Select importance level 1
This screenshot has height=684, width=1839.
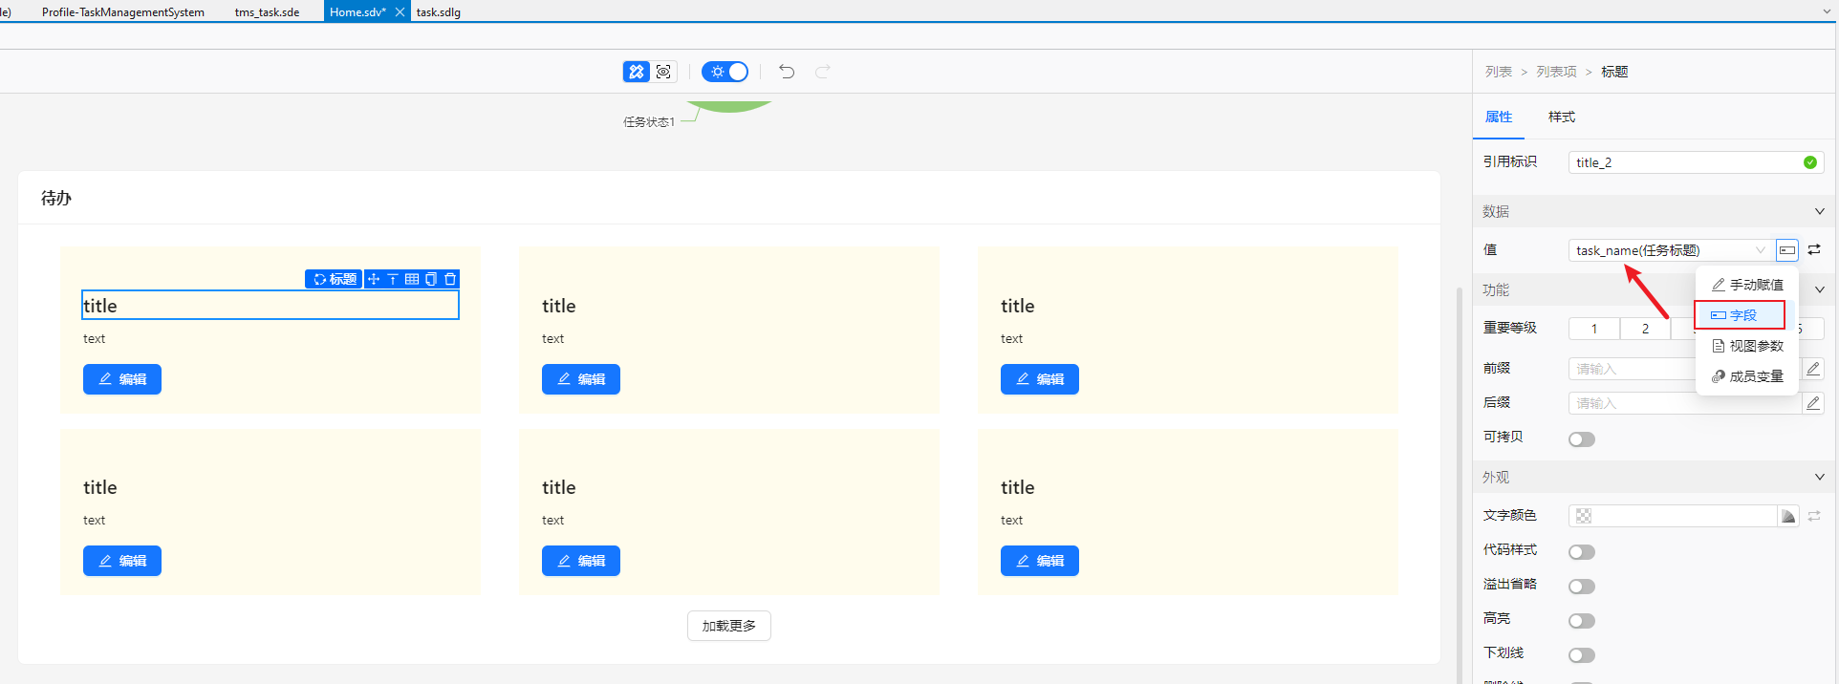[x=1594, y=329]
